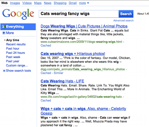Filter results to Past week

pyautogui.click(x=13, y=57)
